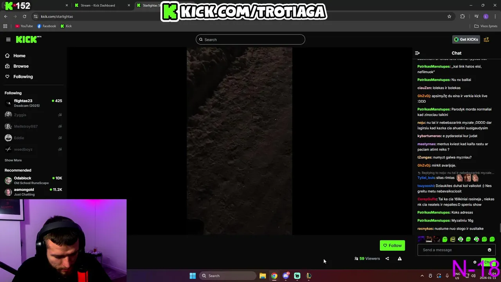Click the stream video player
The image size is (501, 282).
coord(240,141)
